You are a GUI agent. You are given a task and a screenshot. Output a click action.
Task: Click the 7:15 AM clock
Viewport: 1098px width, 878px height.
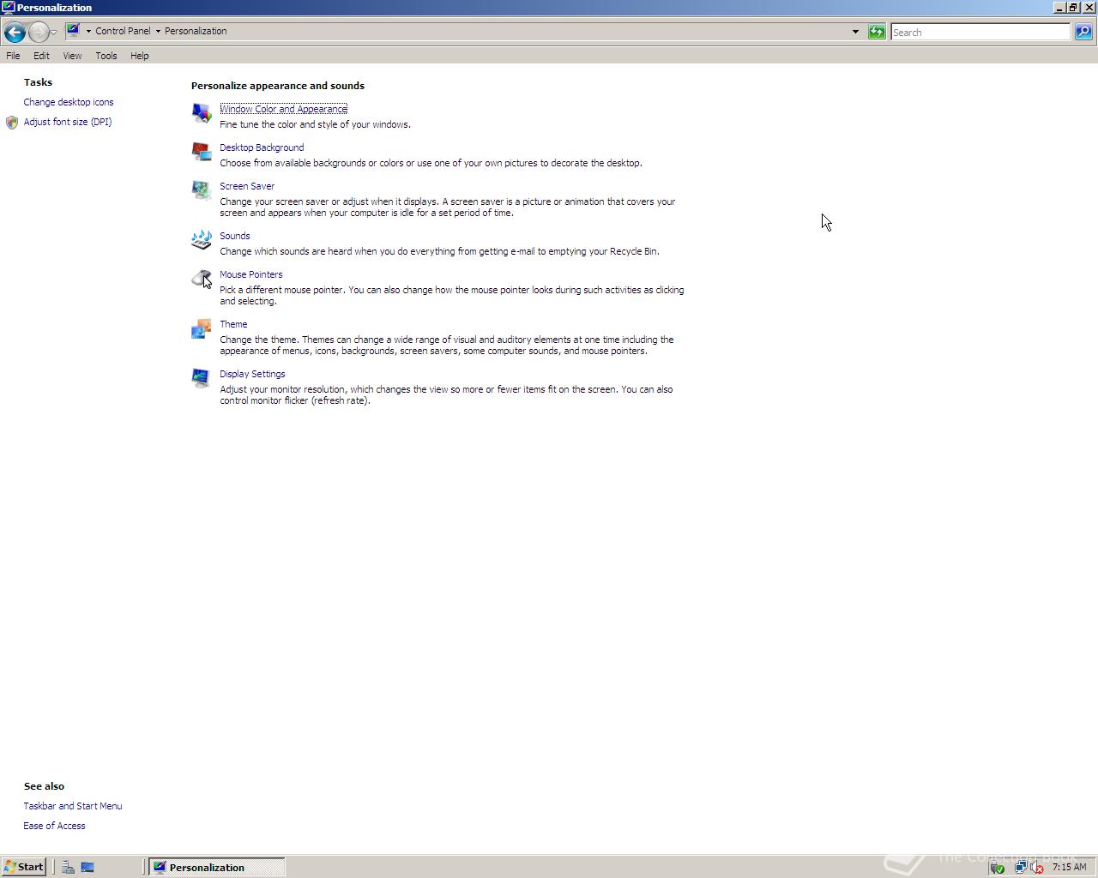1069,867
